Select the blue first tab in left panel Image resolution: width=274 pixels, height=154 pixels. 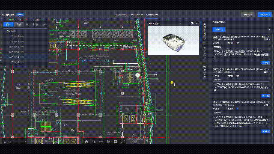click(x=8, y=24)
